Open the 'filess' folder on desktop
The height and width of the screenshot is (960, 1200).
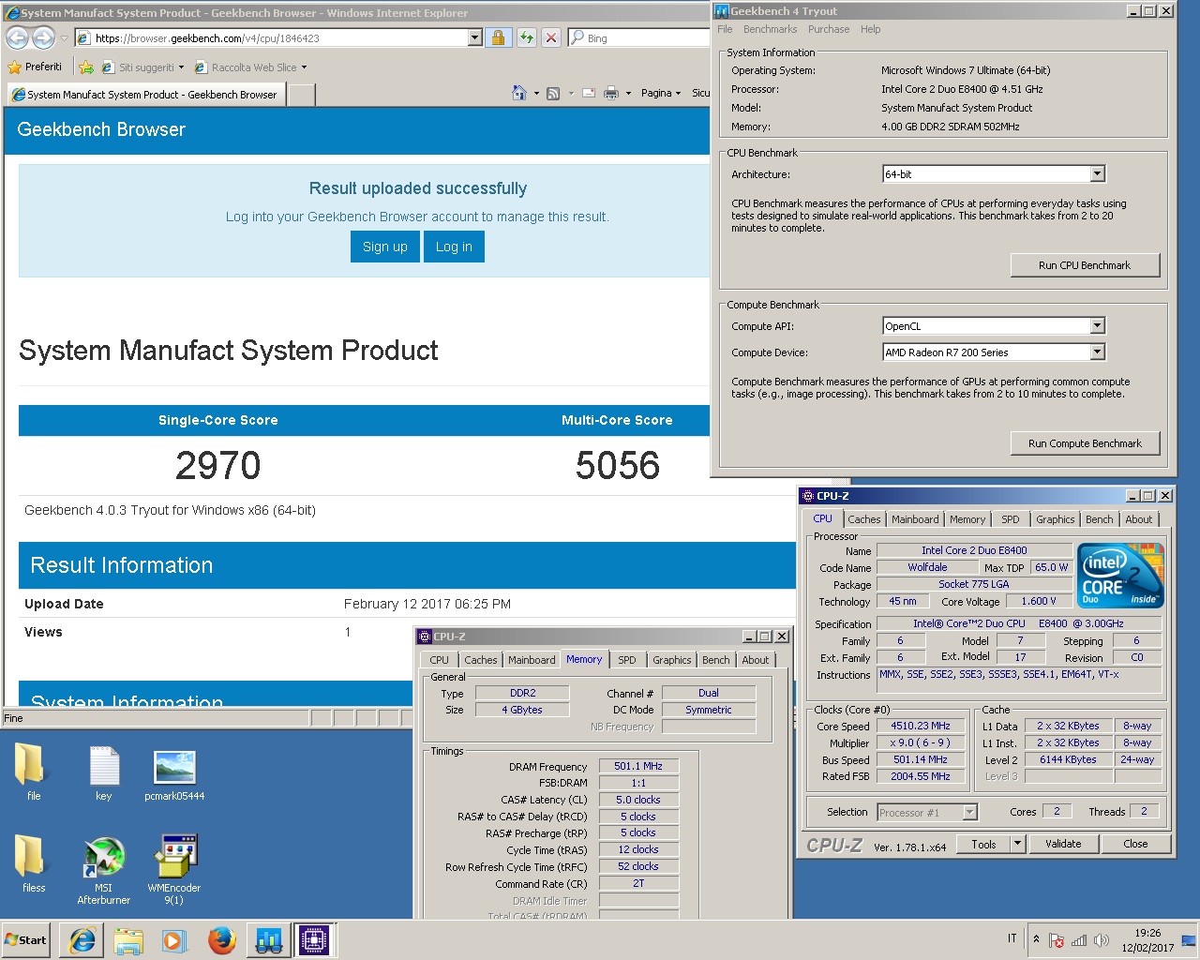click(x=33, y=862)
